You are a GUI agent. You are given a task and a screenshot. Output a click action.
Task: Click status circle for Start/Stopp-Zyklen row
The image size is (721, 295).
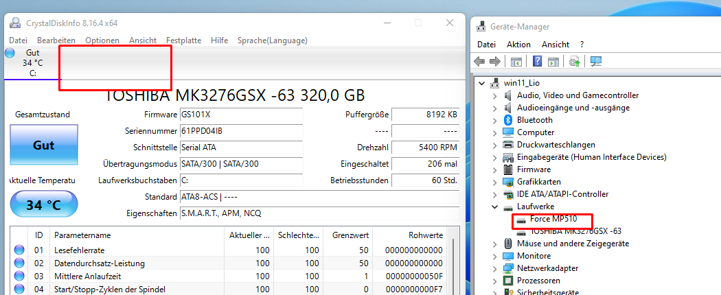pos(19,290)
